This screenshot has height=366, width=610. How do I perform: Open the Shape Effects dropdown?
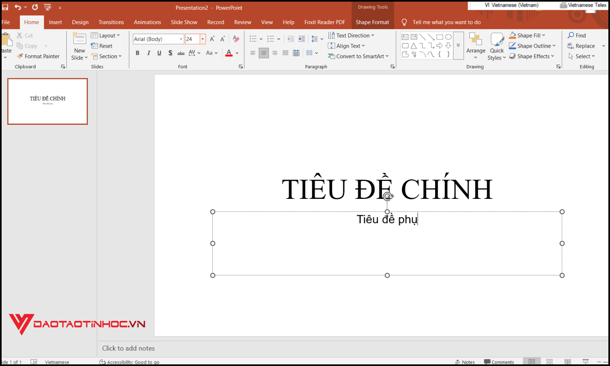[x=532, y=56]
